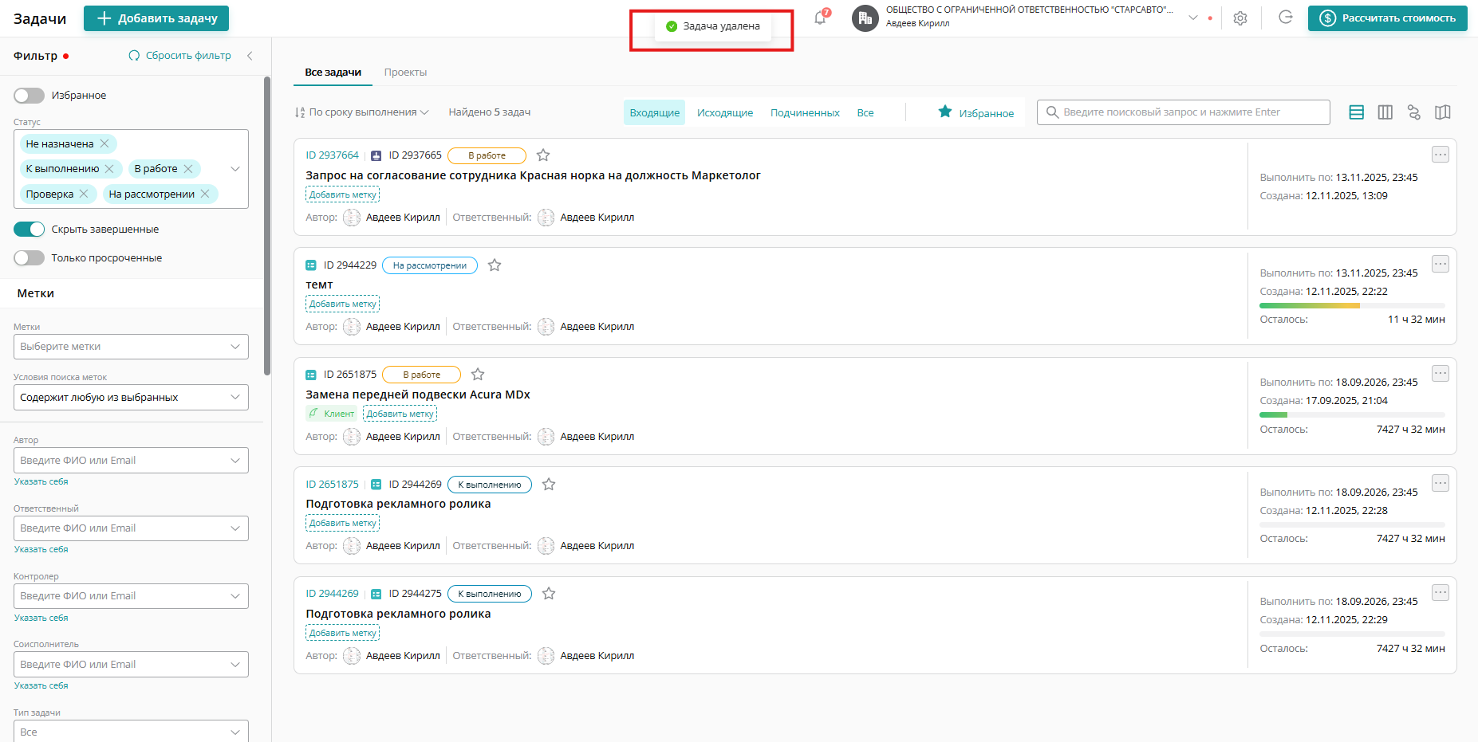
Task: Remove the На рассмотрении status tag
Action: click(x=205, y=194)
